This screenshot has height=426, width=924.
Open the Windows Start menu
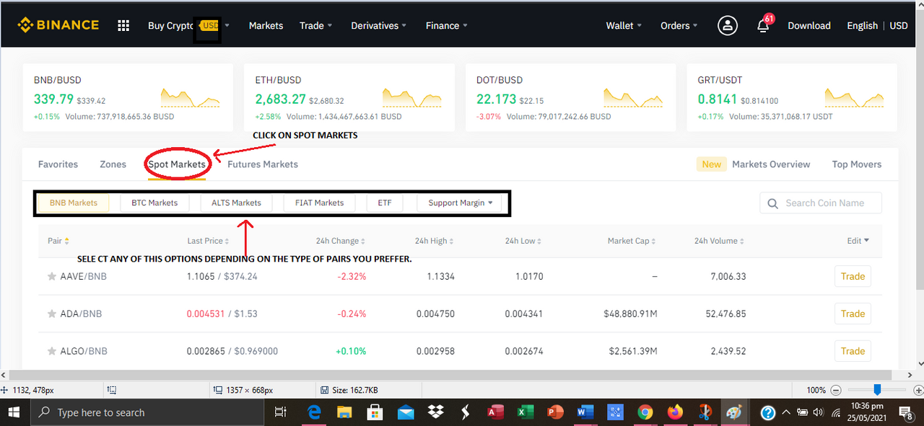click(x=14, y=412)
